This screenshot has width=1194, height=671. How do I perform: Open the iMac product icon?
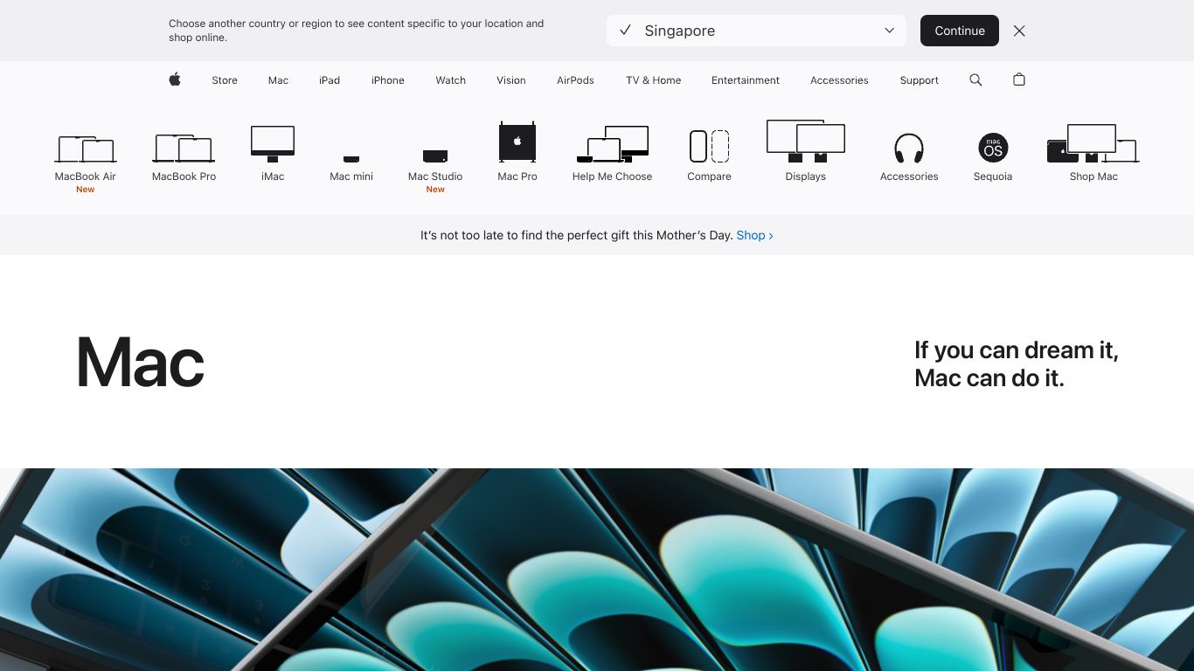click(x=273, y=144)
